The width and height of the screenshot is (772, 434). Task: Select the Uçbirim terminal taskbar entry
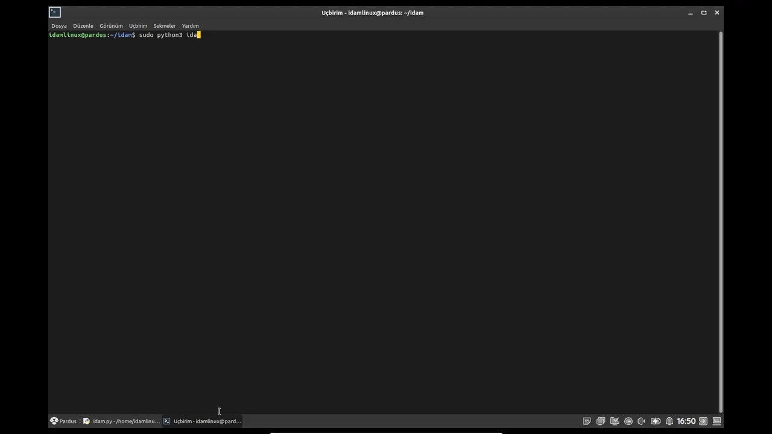pyautogui.click(x=202, y=421)
